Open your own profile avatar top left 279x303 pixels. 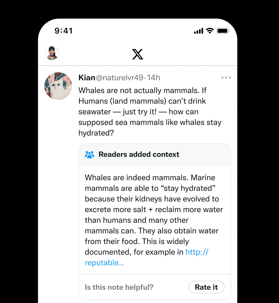pos(52,53)
